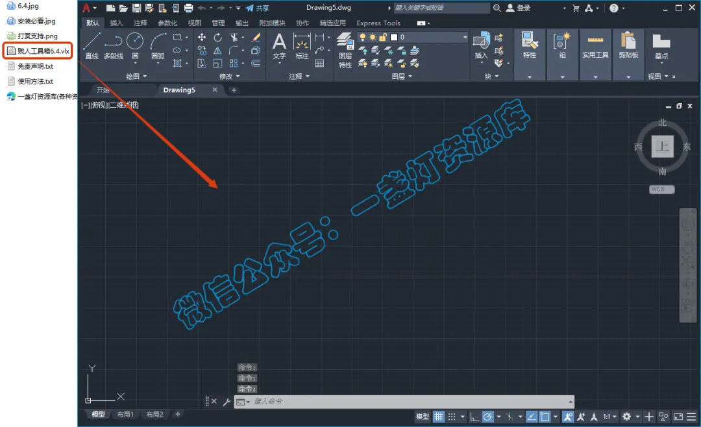
Task: Open the Dimension (标注) tool
Action: (x=302, y=47)
